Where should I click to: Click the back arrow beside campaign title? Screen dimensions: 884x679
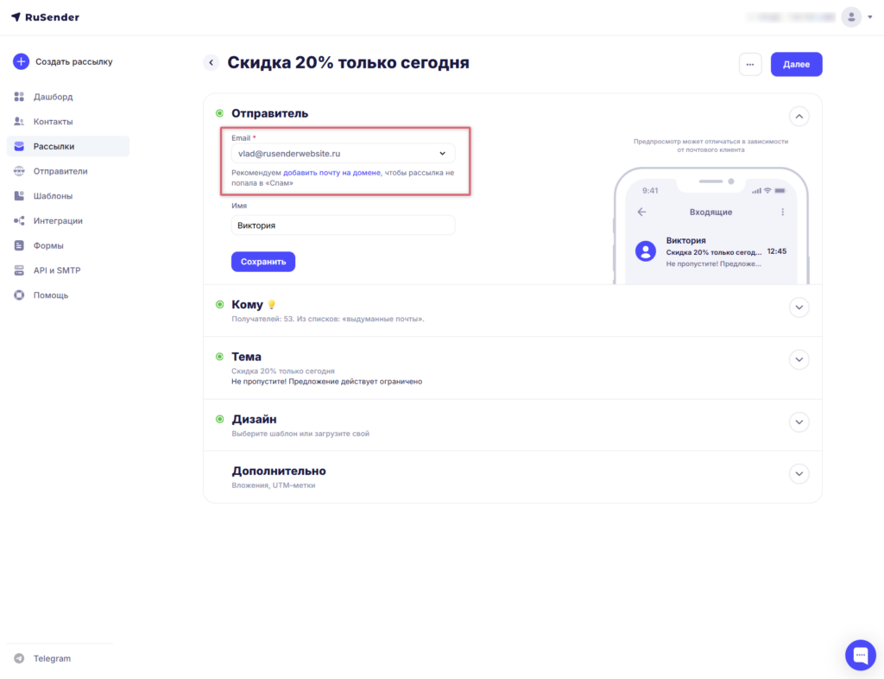point(212,62)
